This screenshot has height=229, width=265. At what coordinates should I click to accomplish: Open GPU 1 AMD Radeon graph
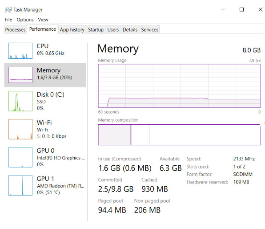[x=20, y=185]
